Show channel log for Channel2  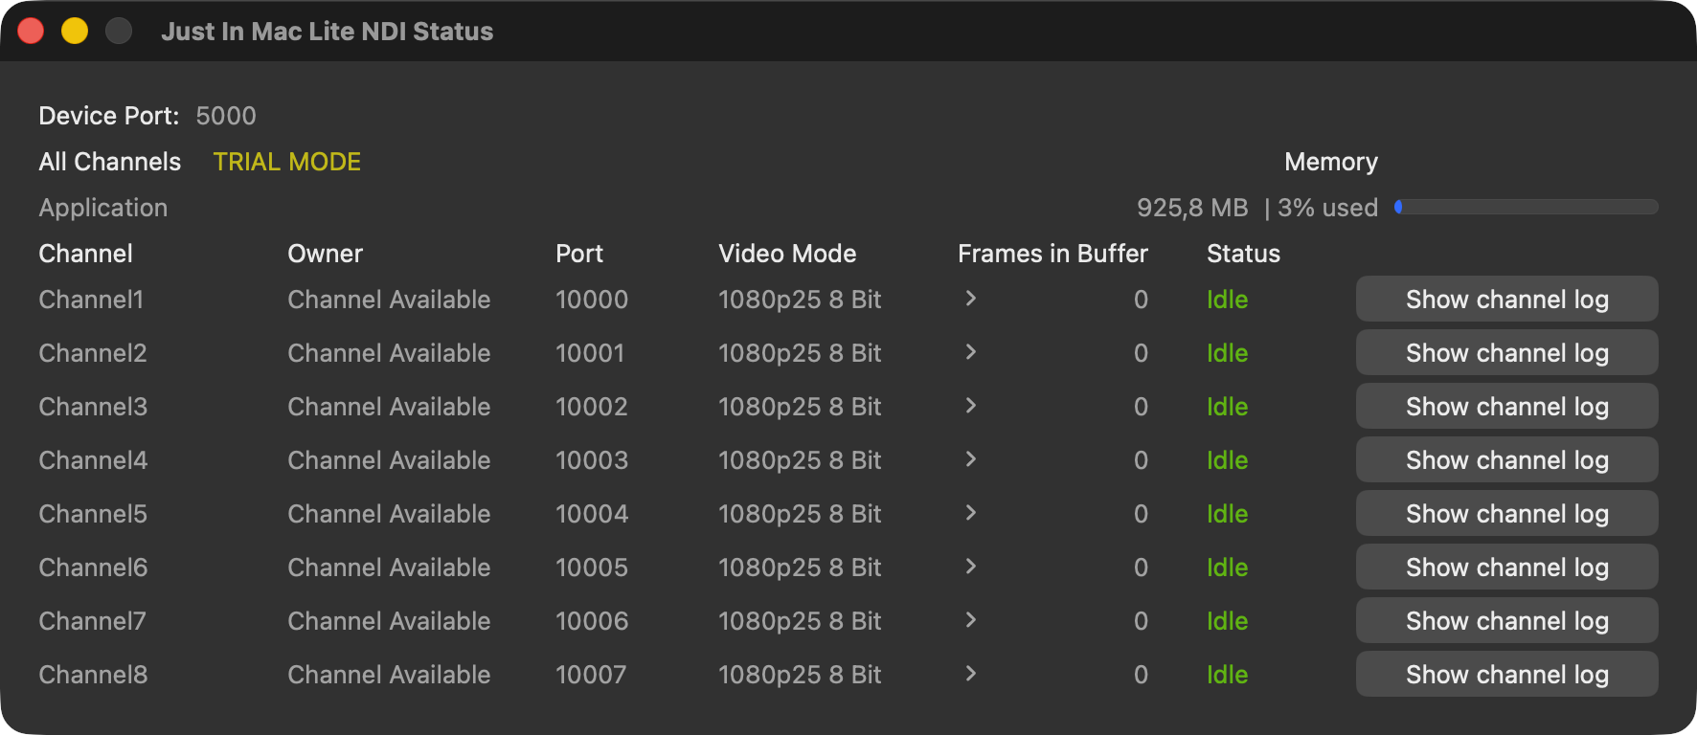click(1506, 352)
